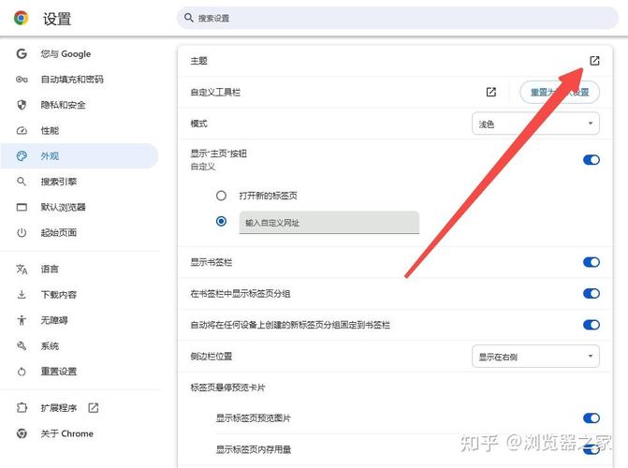Viewport: 628px width, 468px height.
Task: Click the power icon beside 起始页面
Action: (x=22, y=233)
